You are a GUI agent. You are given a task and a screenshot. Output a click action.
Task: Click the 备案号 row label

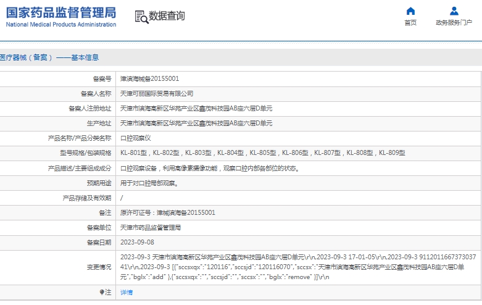point(102,79)
